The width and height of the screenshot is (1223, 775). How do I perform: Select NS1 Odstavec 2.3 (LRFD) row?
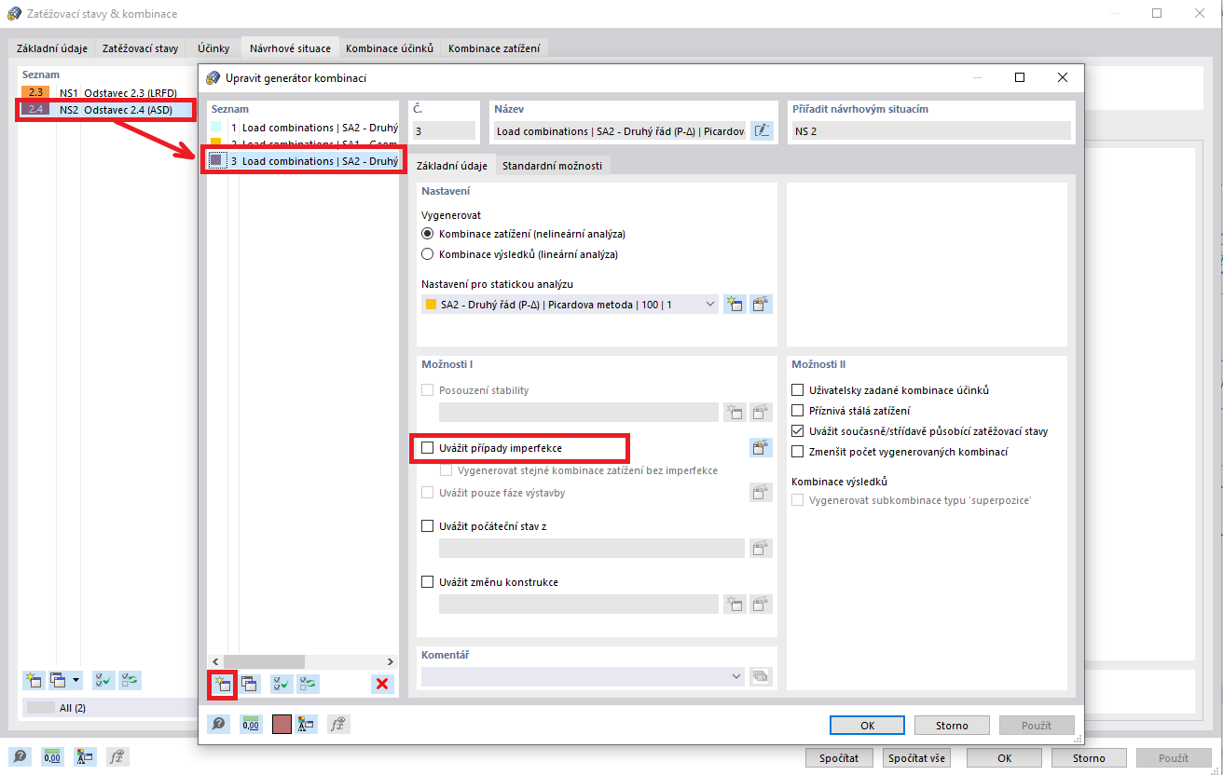pyautogui.click(x=107, y=93)
